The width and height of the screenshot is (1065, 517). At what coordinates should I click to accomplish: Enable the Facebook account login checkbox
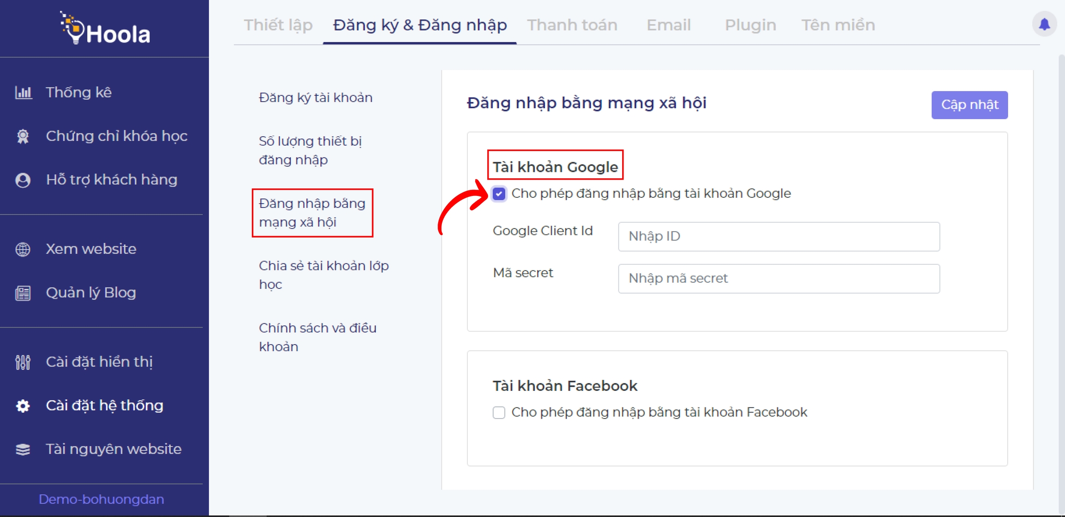point(499,412)
